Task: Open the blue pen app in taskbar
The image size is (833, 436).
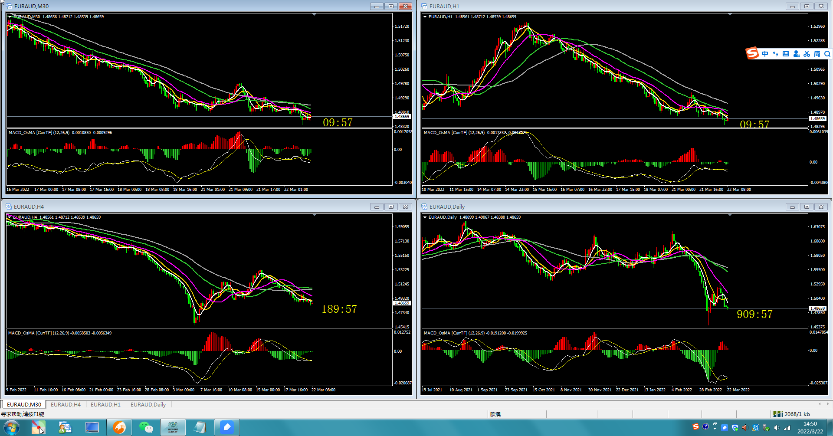Action: coord(227,427)
